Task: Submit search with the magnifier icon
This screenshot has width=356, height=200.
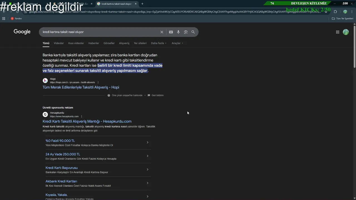Action: click(x=193, y=32)
